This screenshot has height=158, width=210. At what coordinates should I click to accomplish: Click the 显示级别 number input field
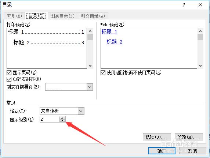[x=50, y=119]
